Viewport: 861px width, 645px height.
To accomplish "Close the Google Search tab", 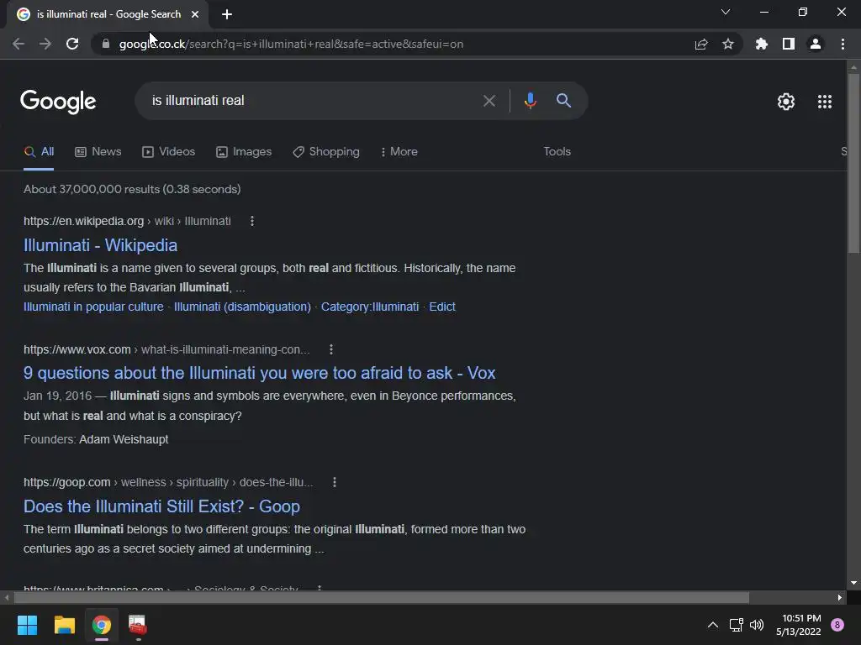I will tap(195, 14).
